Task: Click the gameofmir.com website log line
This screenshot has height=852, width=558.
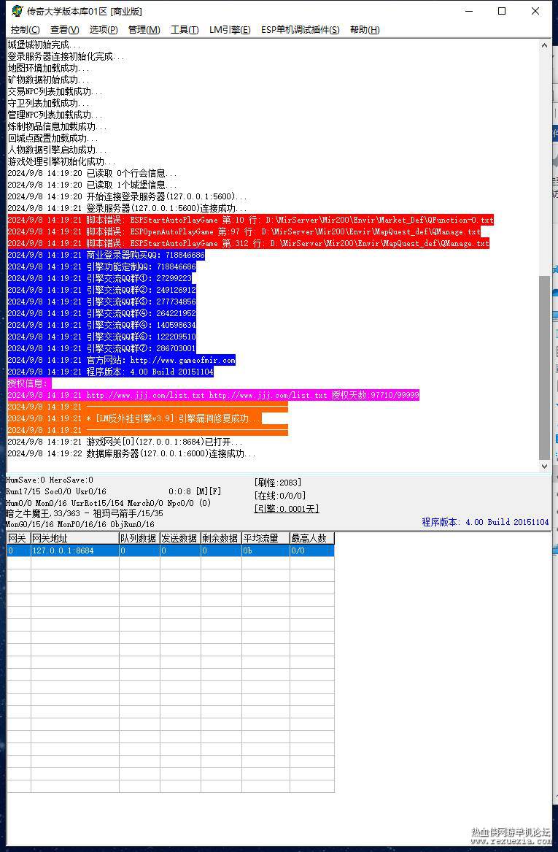Action: tap(122, 360)
